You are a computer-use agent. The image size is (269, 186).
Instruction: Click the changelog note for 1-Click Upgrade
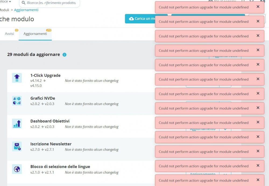coord(92,81)
